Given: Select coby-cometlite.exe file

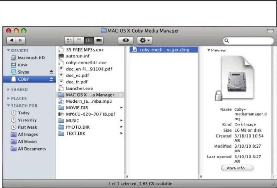Looking at the screenshot, I should click(90, 62).
